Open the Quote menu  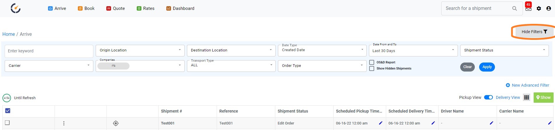[115, 8]
